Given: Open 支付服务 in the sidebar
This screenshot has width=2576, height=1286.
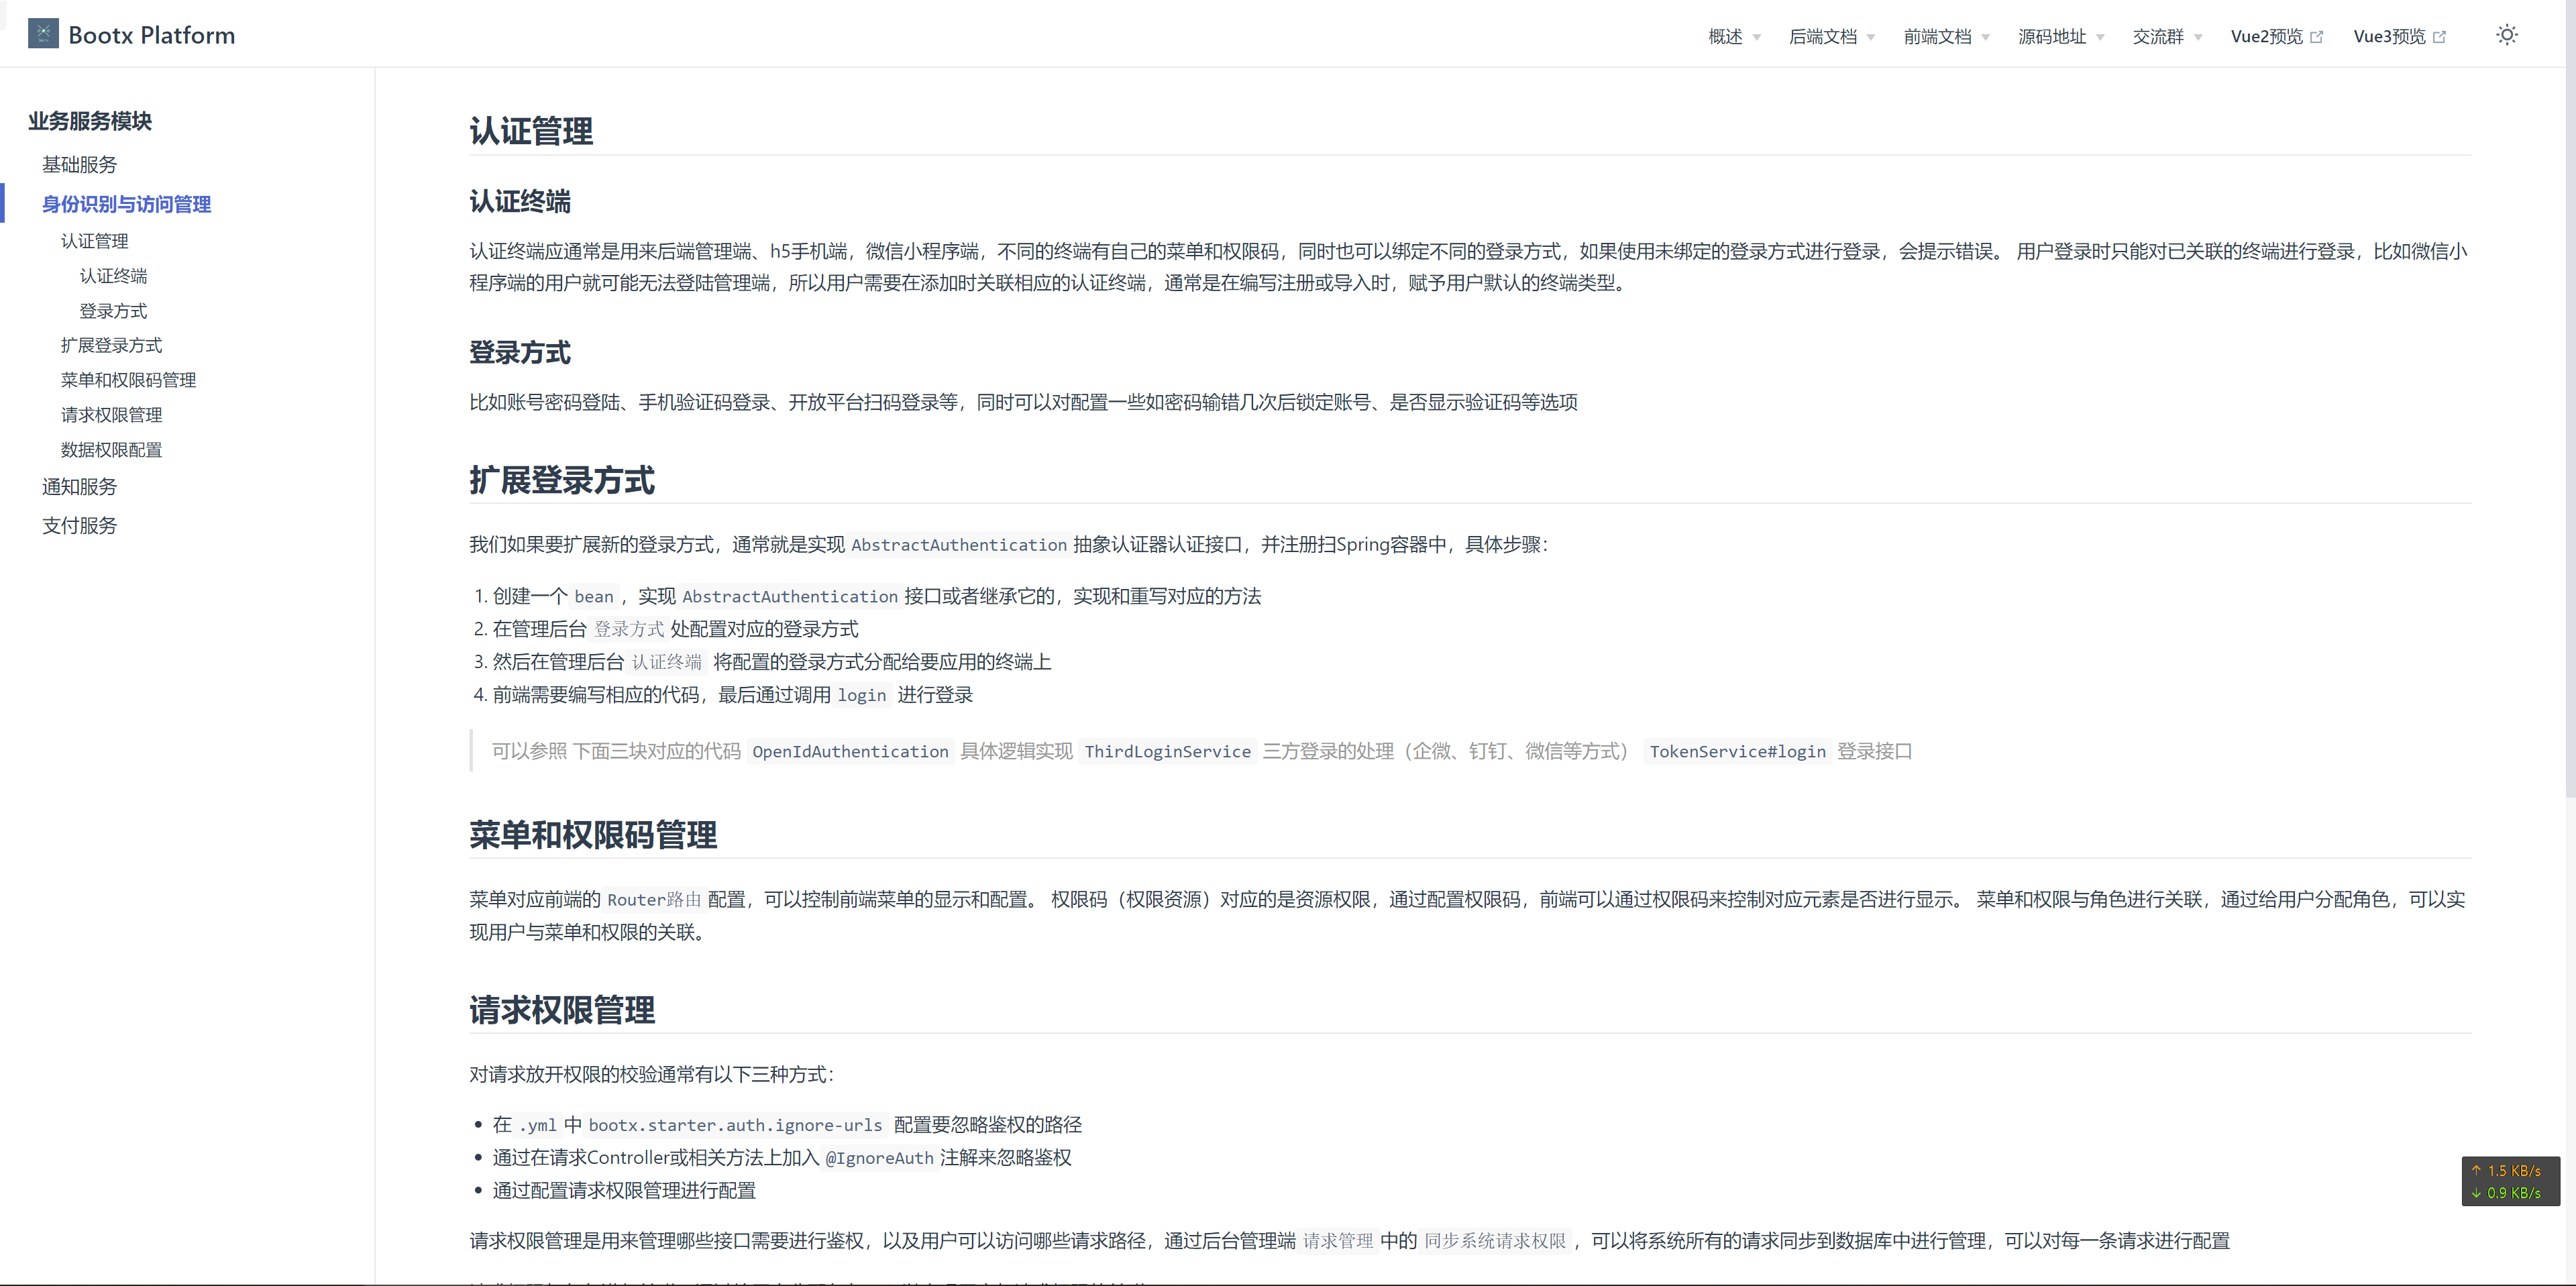Looking at the screenshot, I should click(79, 526).
